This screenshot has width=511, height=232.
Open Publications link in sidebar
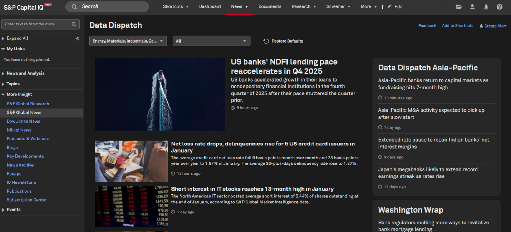click(x=19, y=191)
